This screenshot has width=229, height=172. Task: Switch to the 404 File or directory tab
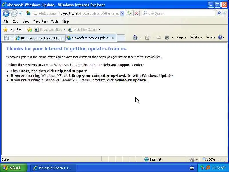tap(40, 38)
